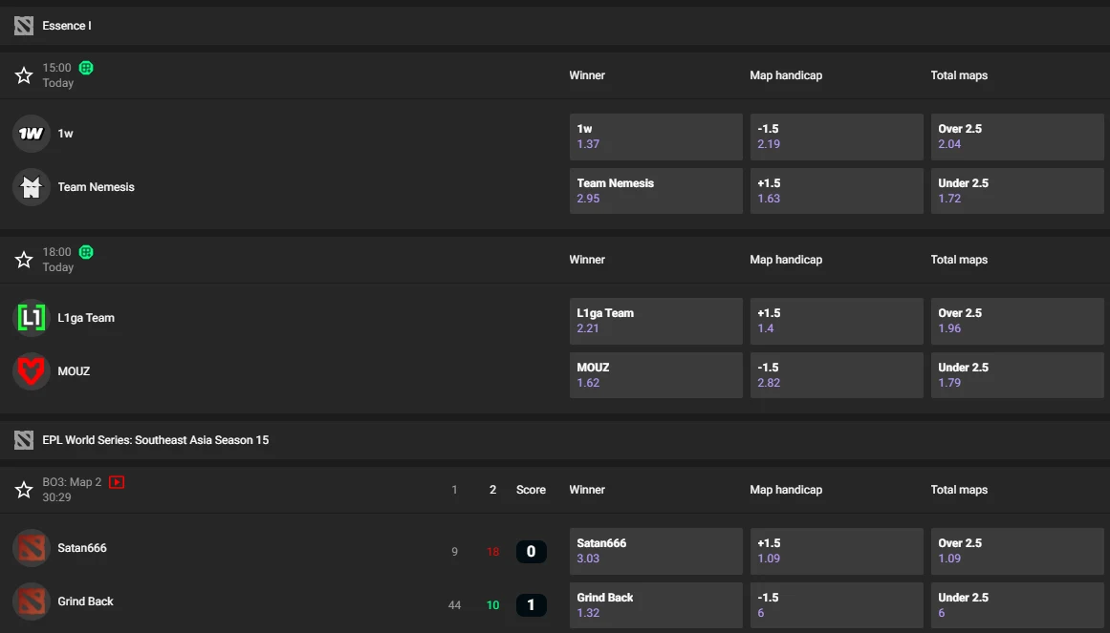Screen dimensions: 1110x633
Task: Click the Satan666 series score 0
Action: click(531, 551)
